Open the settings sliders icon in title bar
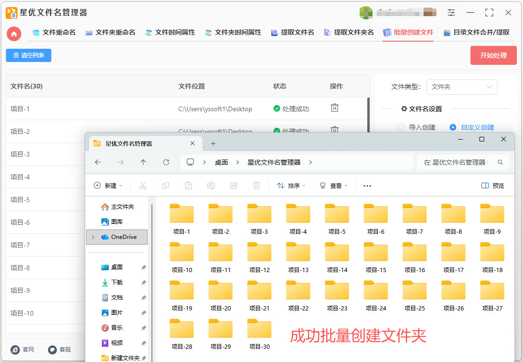 451,13
